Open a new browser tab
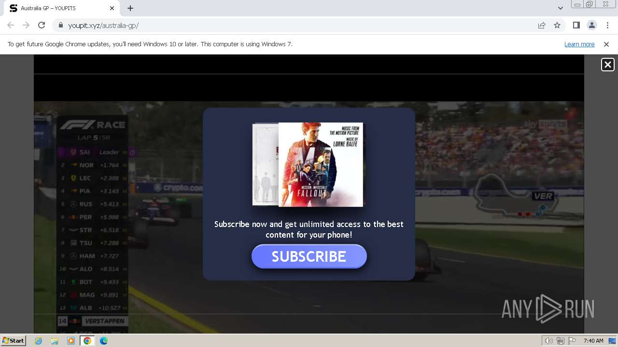This screenshot has width=618, height=347. 130,8
